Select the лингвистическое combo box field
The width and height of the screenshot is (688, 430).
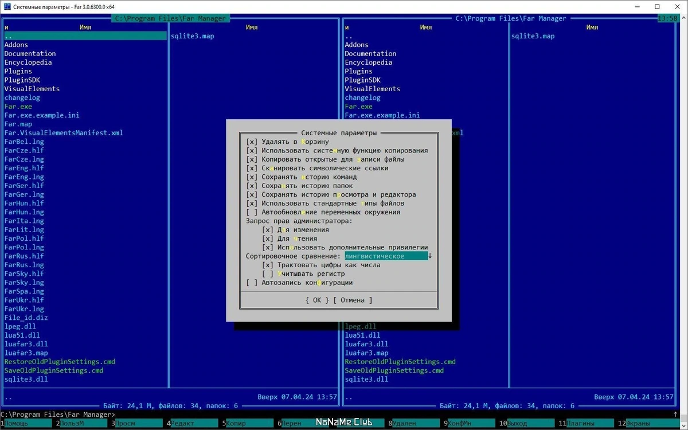coord(386,256)
